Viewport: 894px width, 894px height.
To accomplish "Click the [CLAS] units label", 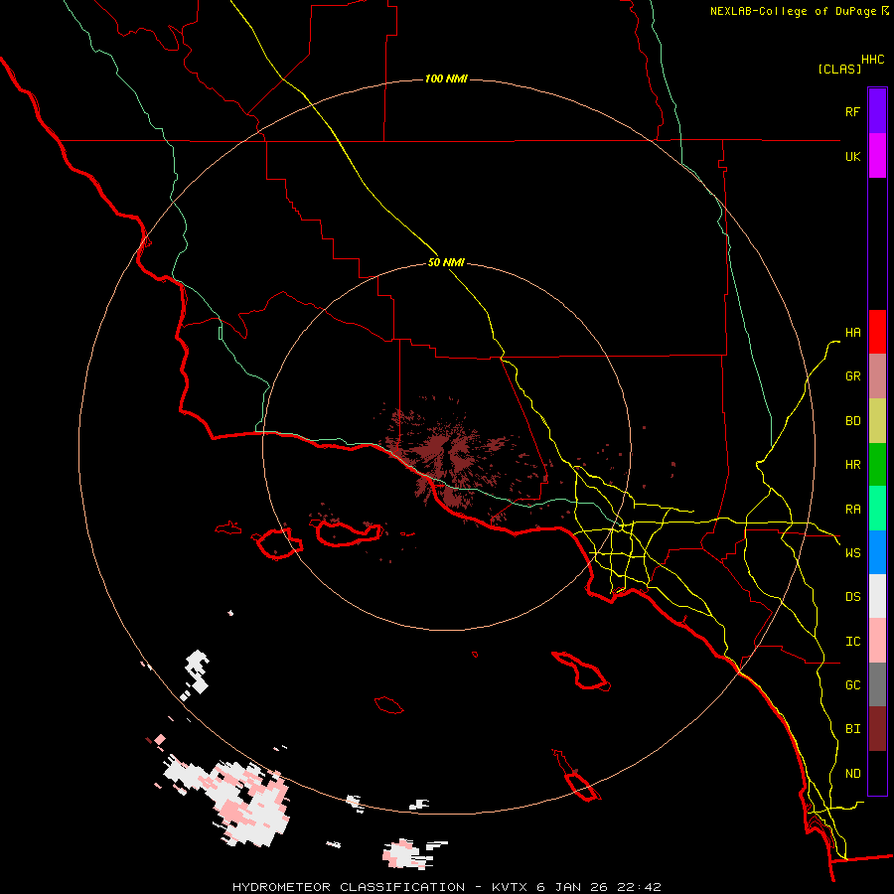I will (839, 69).
